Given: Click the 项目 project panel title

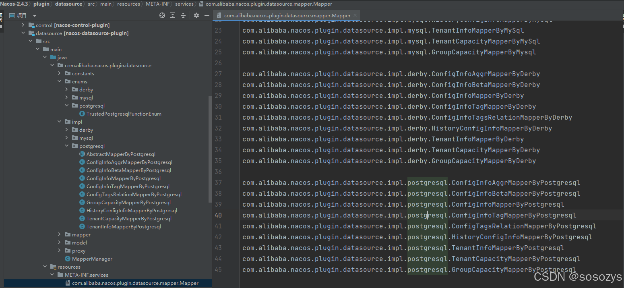Looking at the screenshot, I should [x=22, y=15].
